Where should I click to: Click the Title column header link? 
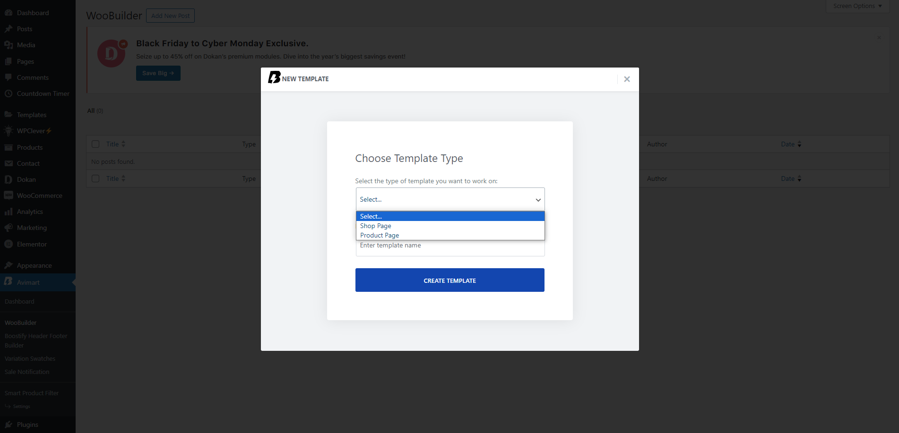(112, 144)
